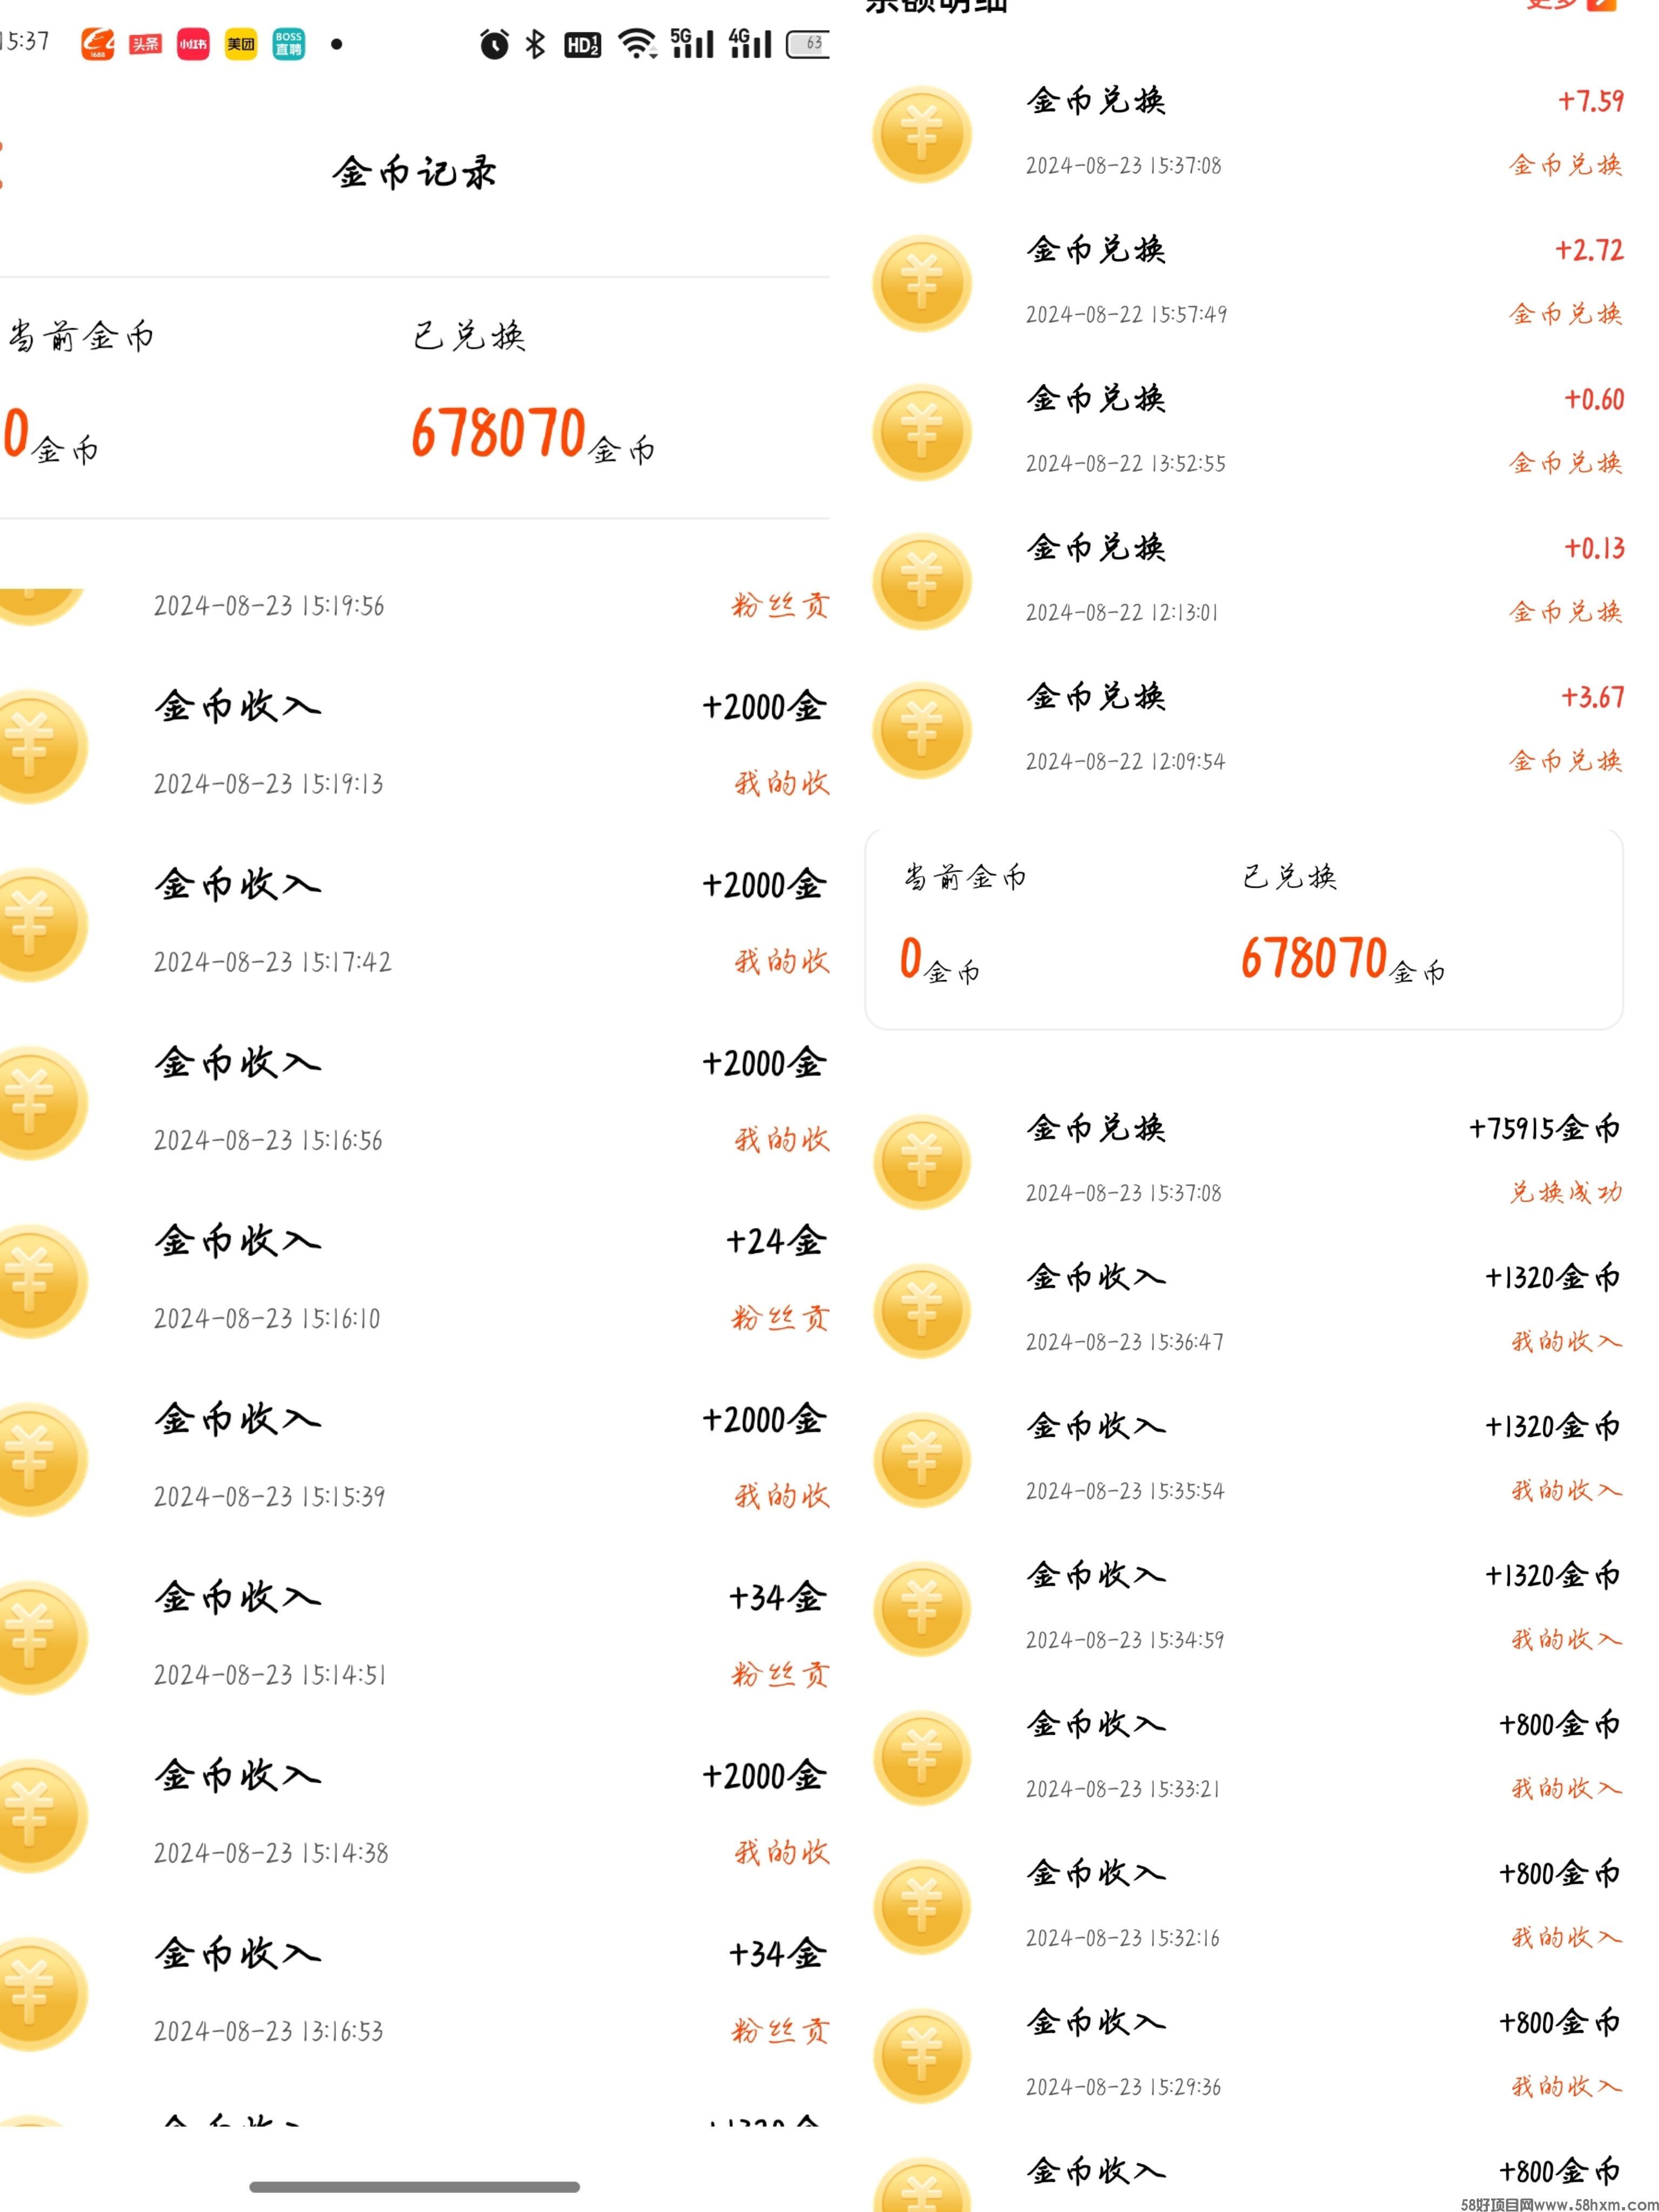The width and height of the screenshot is (1659, 2212).
Task: Tap the Wi-Fi status icon
Action: click(x=637, y=44)
